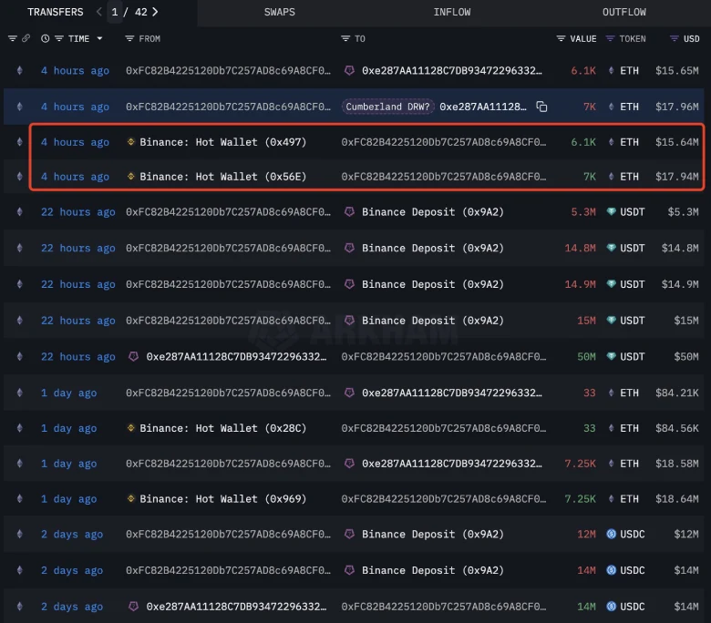Open Binance: Hot Wallet (0x56E) link
The image size is (711, 623).
(x=222, y=177)
